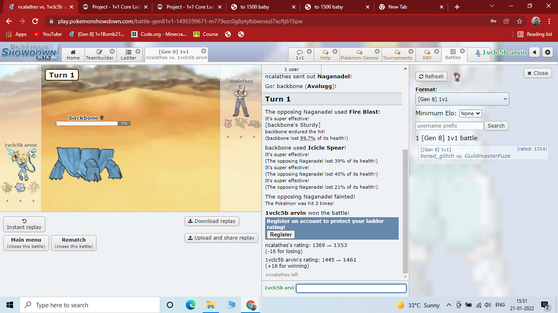Open the Teambuilder tab
This screenshot has width=558, height=313.
pyautogui.click(x=100, y=55)
